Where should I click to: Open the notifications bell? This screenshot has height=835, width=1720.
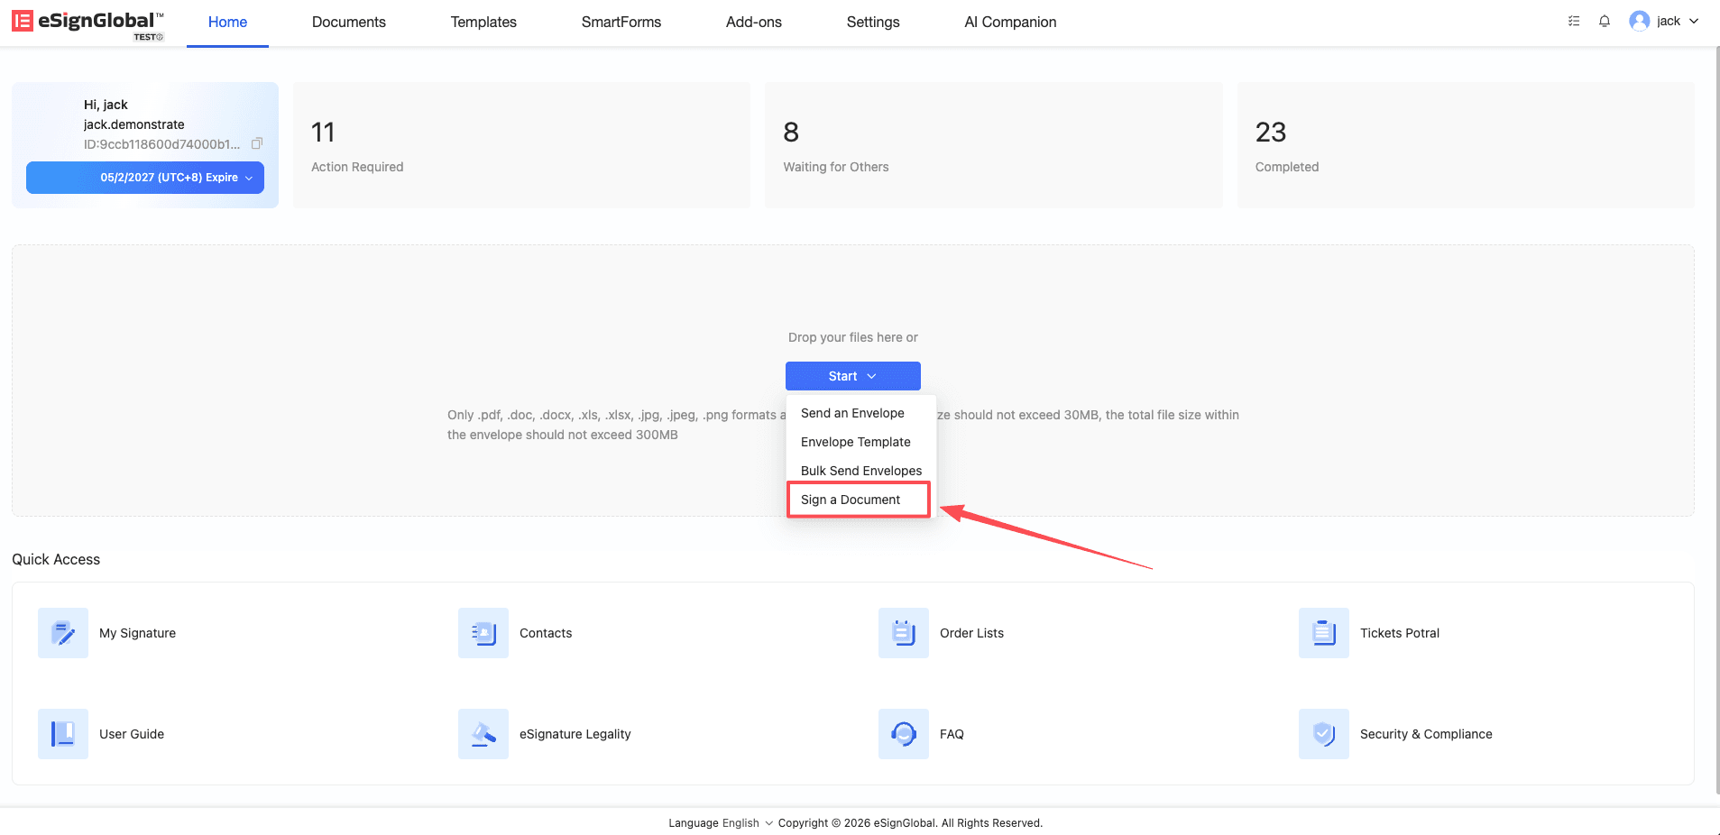pyautogui.click(x=1605, y=21)
